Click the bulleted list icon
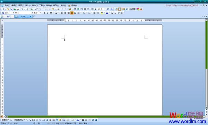The width and height of the screenshot is (208, 125). tap(89, 13)
